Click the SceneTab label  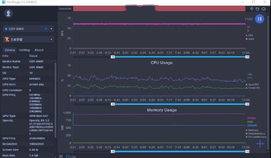pos(65,9)
